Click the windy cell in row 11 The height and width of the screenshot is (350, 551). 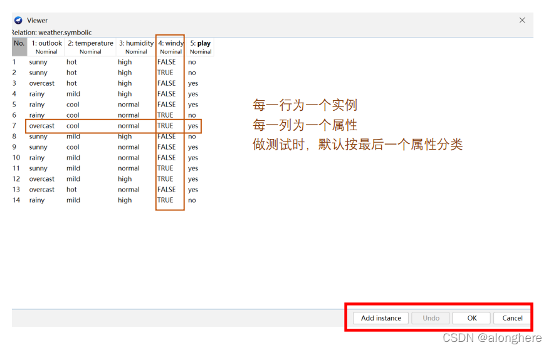(x=165, y=168)
